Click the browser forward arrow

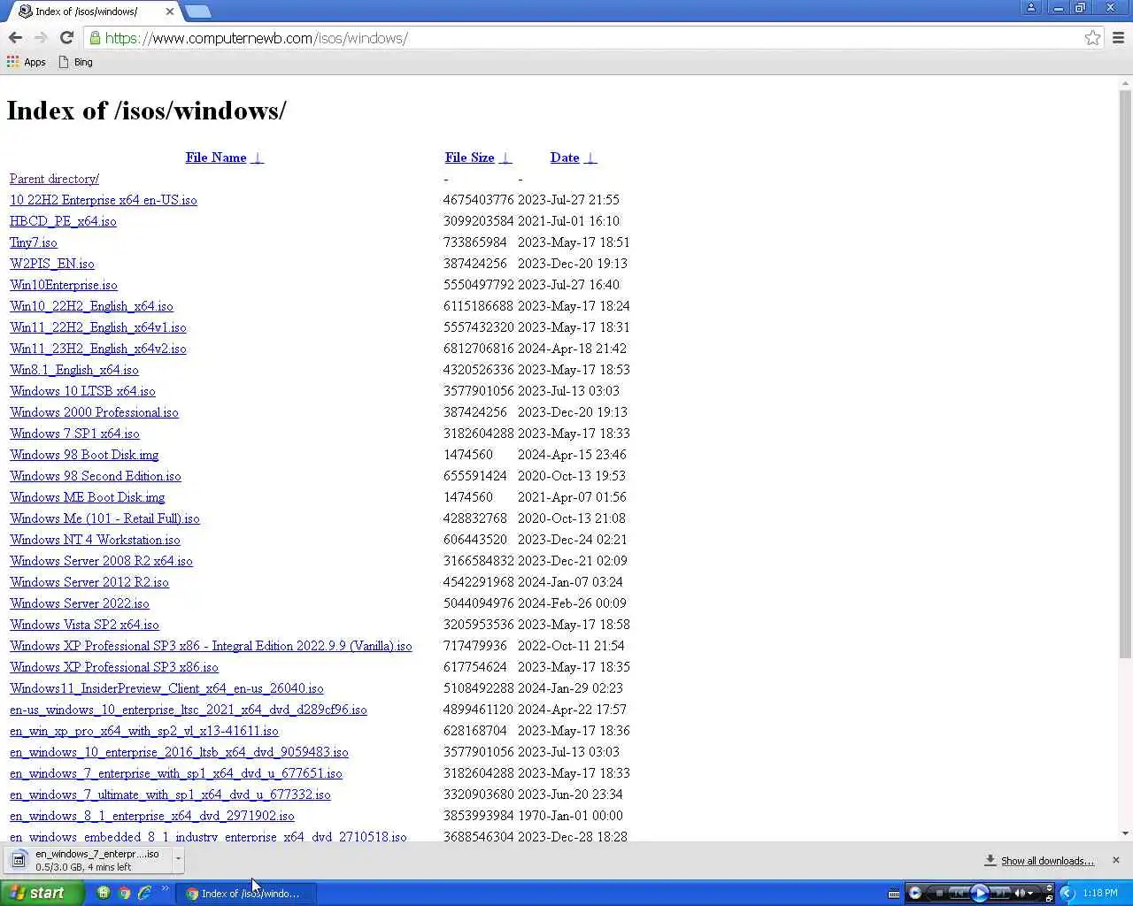click(x=41, y=38)
